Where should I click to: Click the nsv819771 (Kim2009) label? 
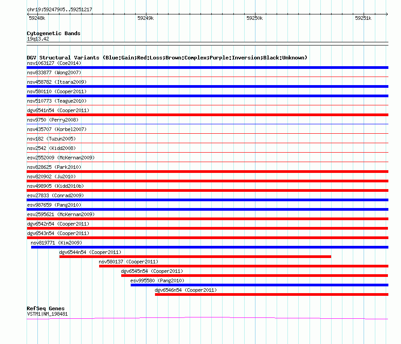point(56,243)
